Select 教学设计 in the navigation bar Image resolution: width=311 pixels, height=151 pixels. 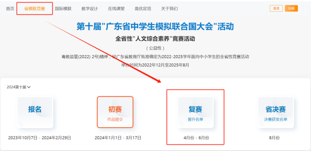[90, 9]
